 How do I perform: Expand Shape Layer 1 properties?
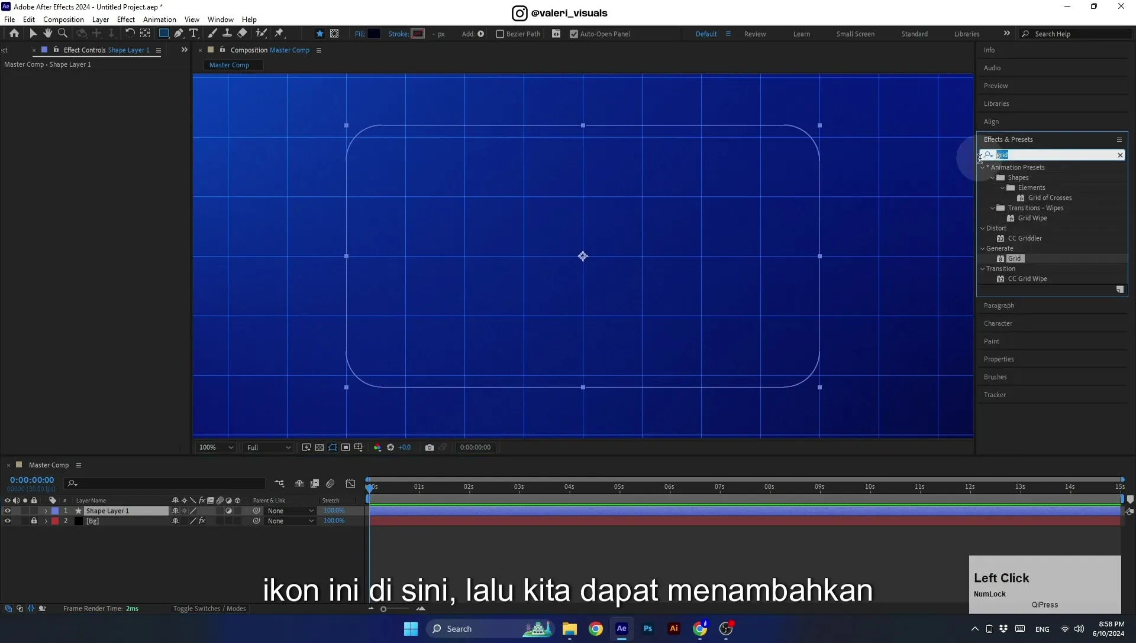point(46,511)
